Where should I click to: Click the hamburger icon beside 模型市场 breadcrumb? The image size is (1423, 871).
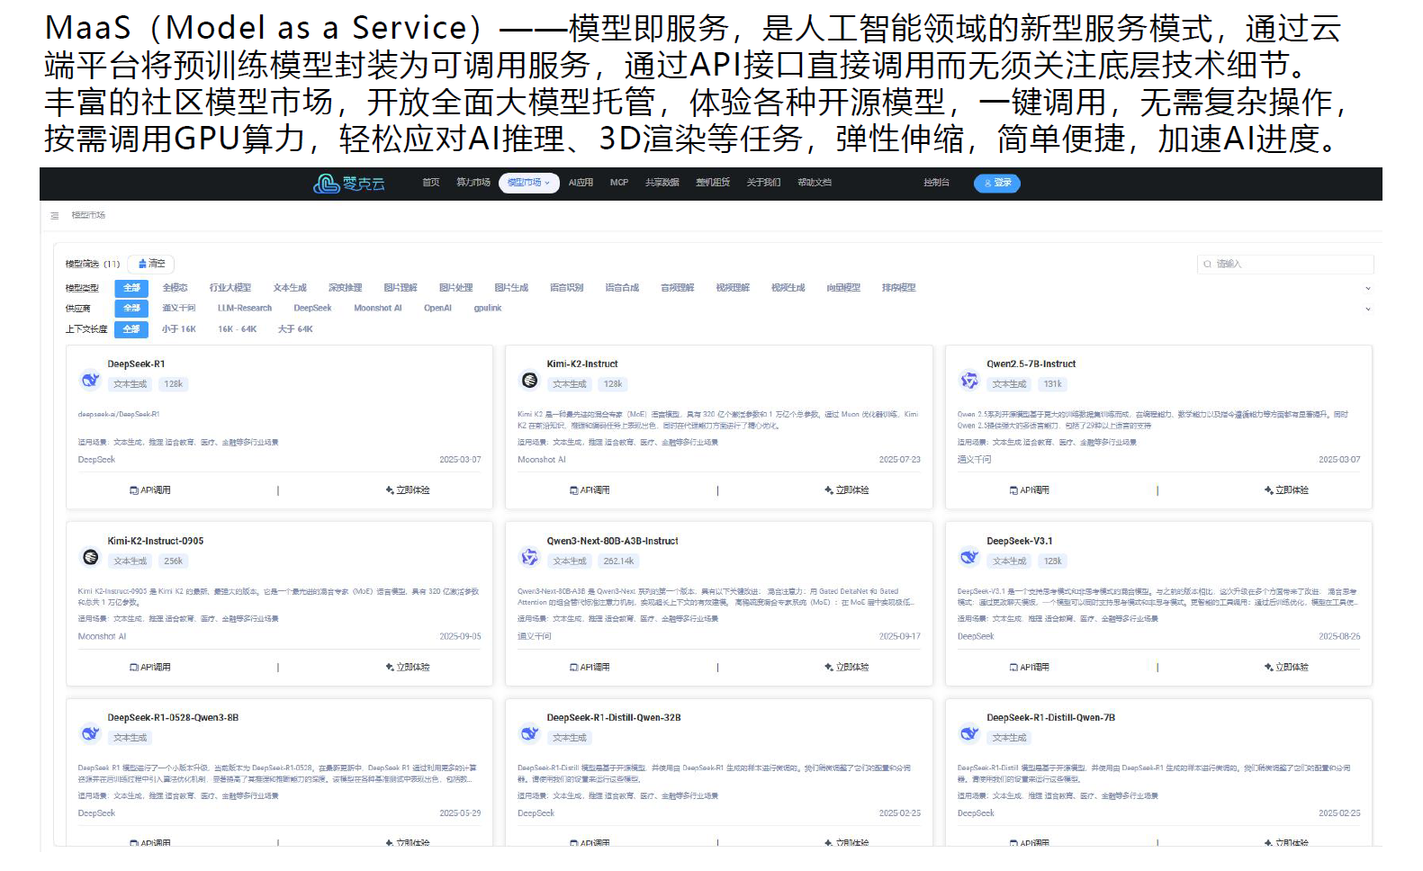(x=55, y=216)
